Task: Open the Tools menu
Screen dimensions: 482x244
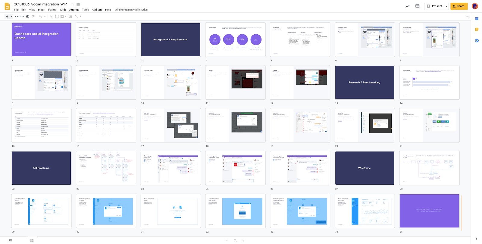Action: coord(86,10)
